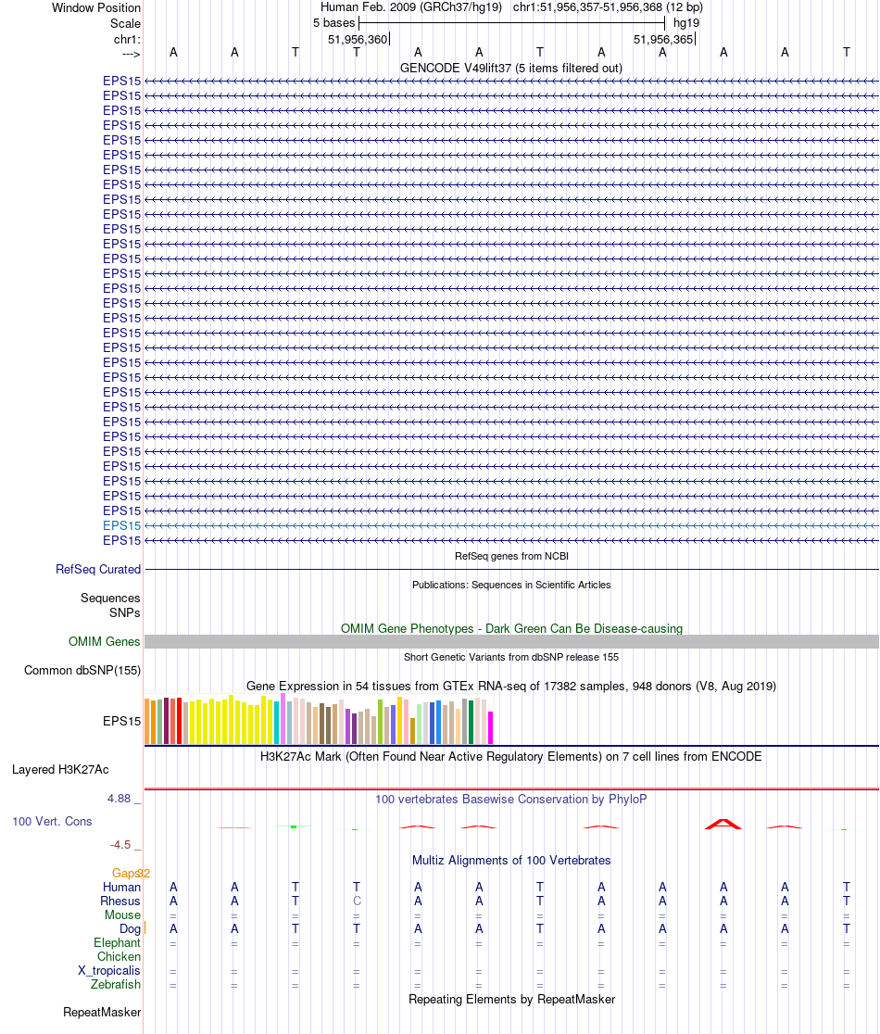Open the GTEx Gene Expression track title
This screenshot has width=880, height=1034.
pyautogui.click(x=511, y=686)
